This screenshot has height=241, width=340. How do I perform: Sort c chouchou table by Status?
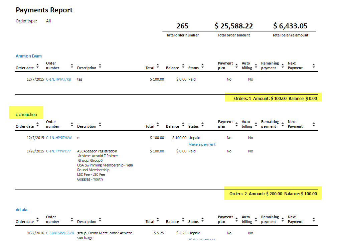[202, 125]
